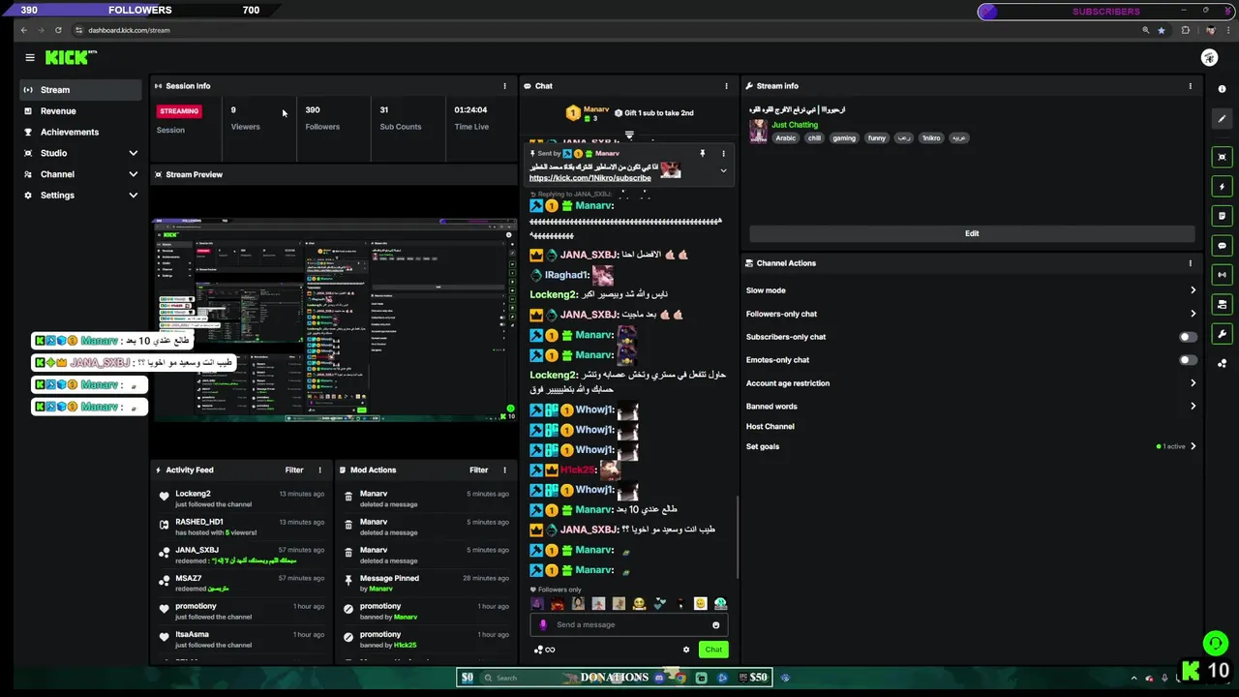Open Mod Actions three-dot options
This screenshot has height=697, width=1239.
504,470
